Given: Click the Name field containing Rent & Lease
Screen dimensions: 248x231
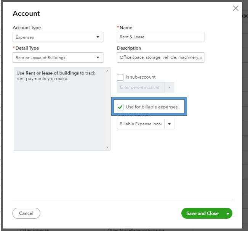Looking at the screenshot, I should 160,37.
